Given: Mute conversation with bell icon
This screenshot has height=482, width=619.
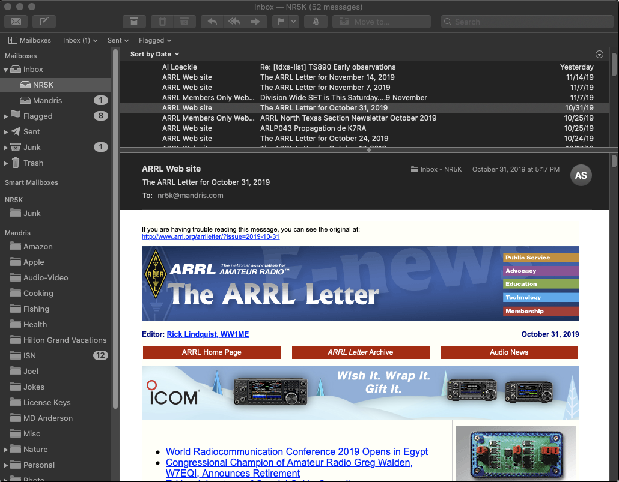Looking at the screenshot, I should [x=316, y=22].
